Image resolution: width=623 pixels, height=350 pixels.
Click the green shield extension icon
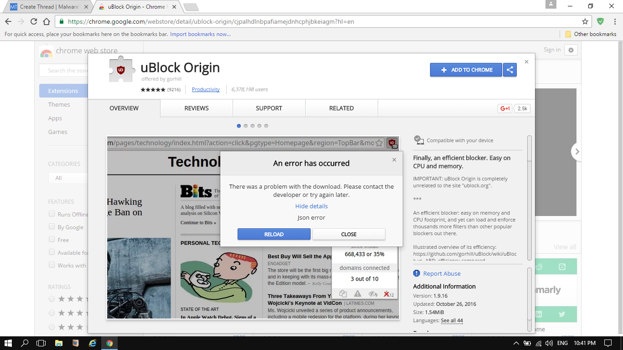coord(600,21)
